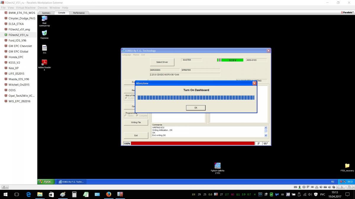Select the Fgtech Galletto 2 V51 shortcut
Screen dimensions: 355x199
217,168
